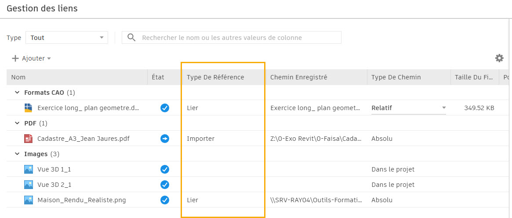Collapse the PDF group
This screenshot has height=218, width=512.
pyautogui.click(x=17, y=123)
